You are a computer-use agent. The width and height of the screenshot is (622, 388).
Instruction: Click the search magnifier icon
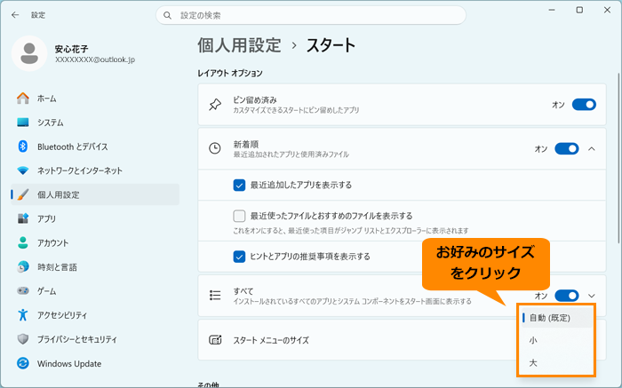(x=167, y=15)
